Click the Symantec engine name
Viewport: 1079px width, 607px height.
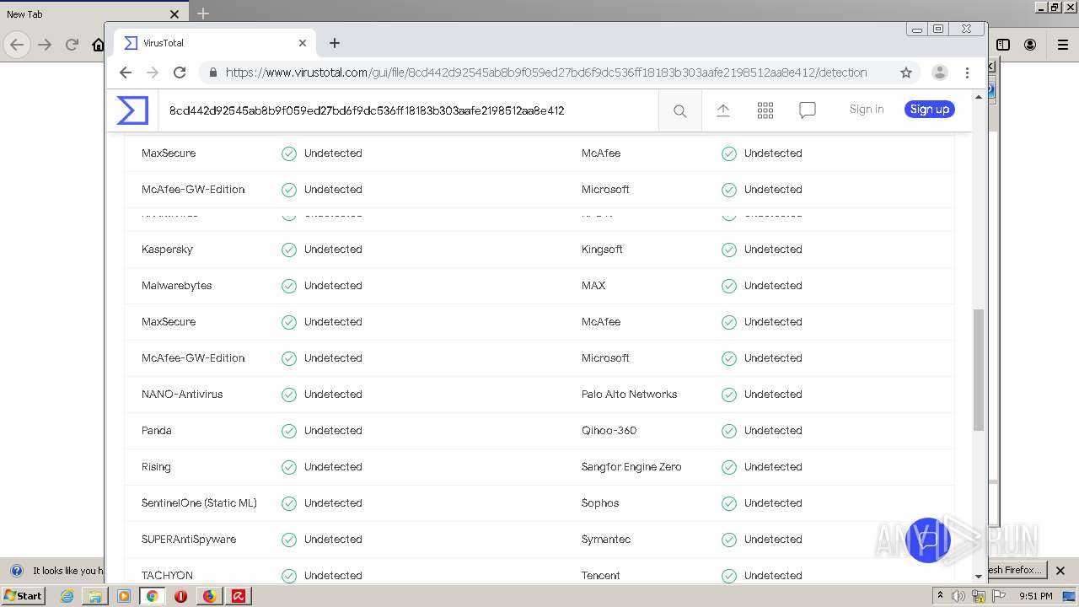click(606, 540)
